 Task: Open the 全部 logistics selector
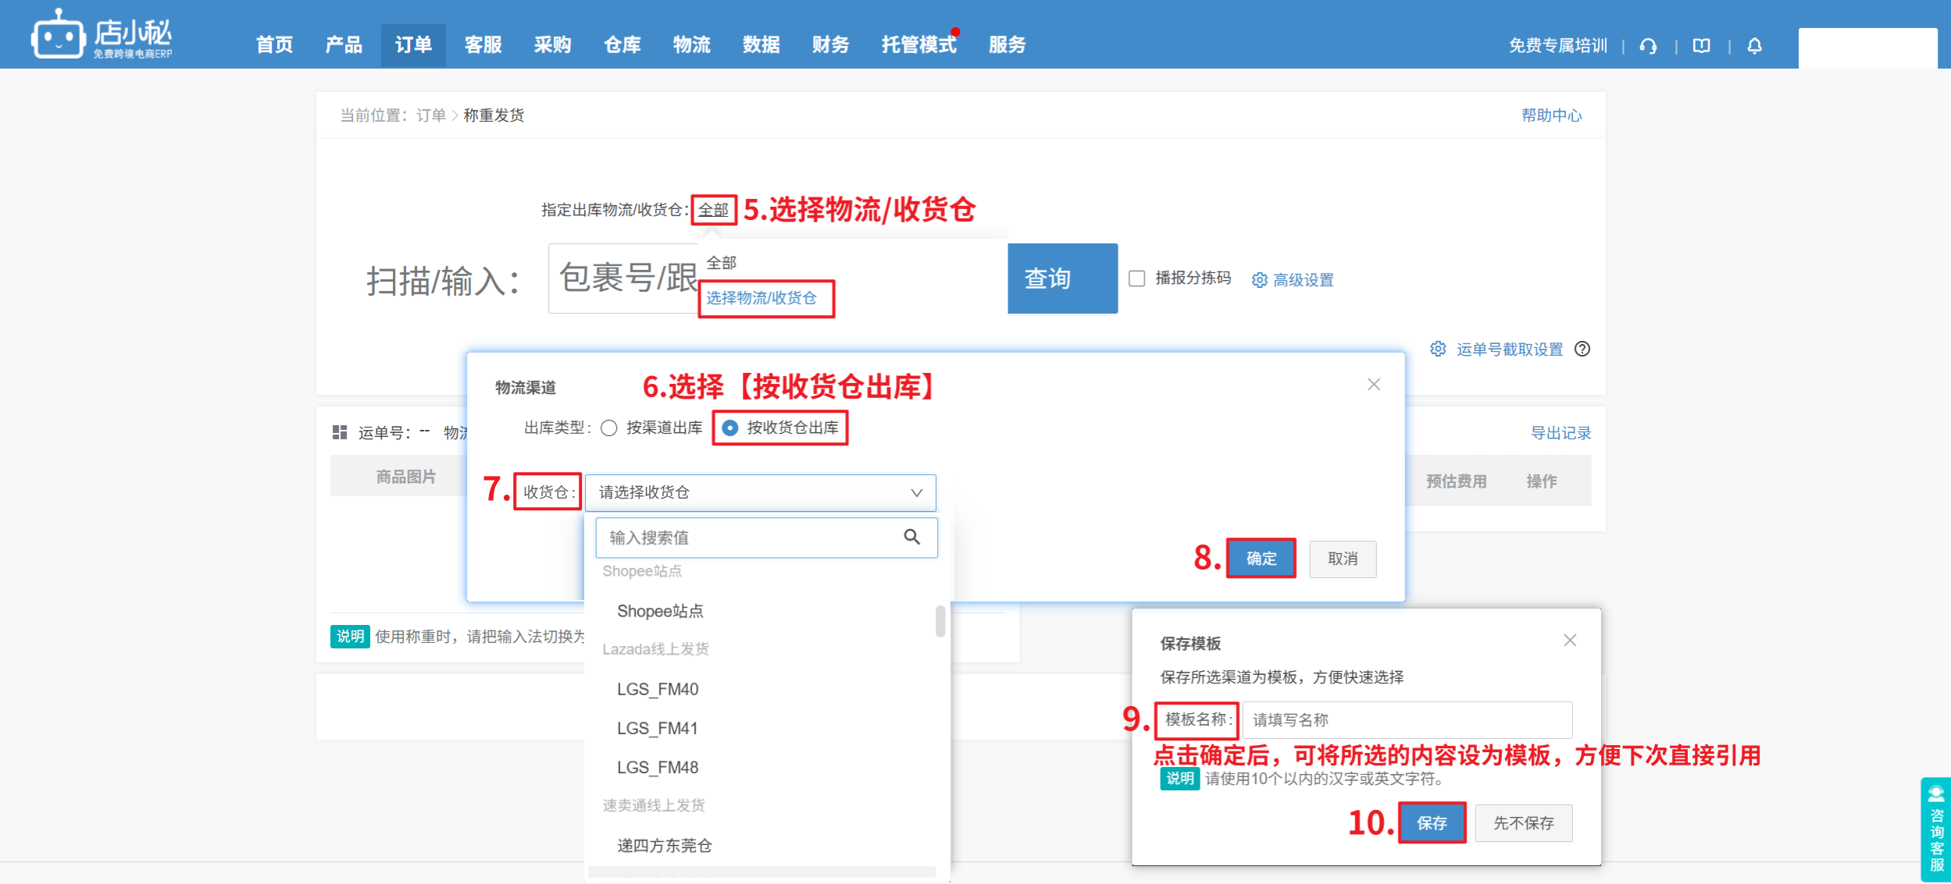(x=713, y=210)
